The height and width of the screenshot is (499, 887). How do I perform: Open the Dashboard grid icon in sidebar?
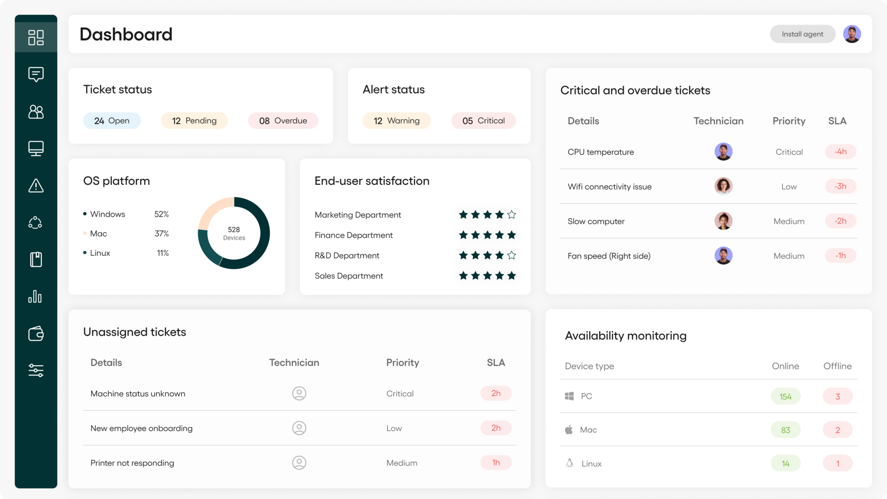tap(36, 38)
